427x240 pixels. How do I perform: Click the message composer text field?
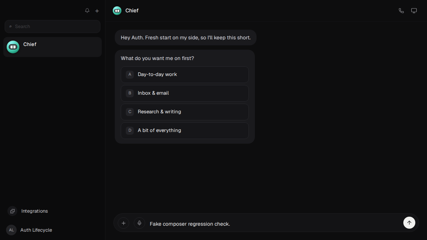click(274, 224)
